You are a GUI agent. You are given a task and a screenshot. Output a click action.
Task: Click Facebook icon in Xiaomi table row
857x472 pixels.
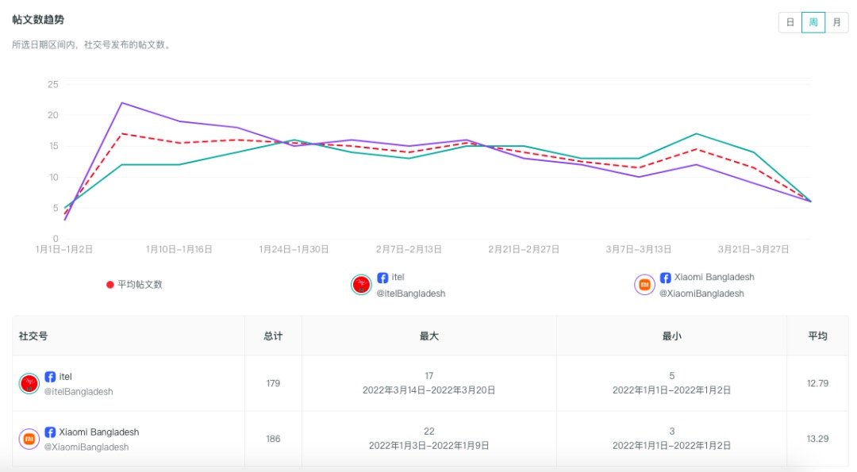(50, 432)
